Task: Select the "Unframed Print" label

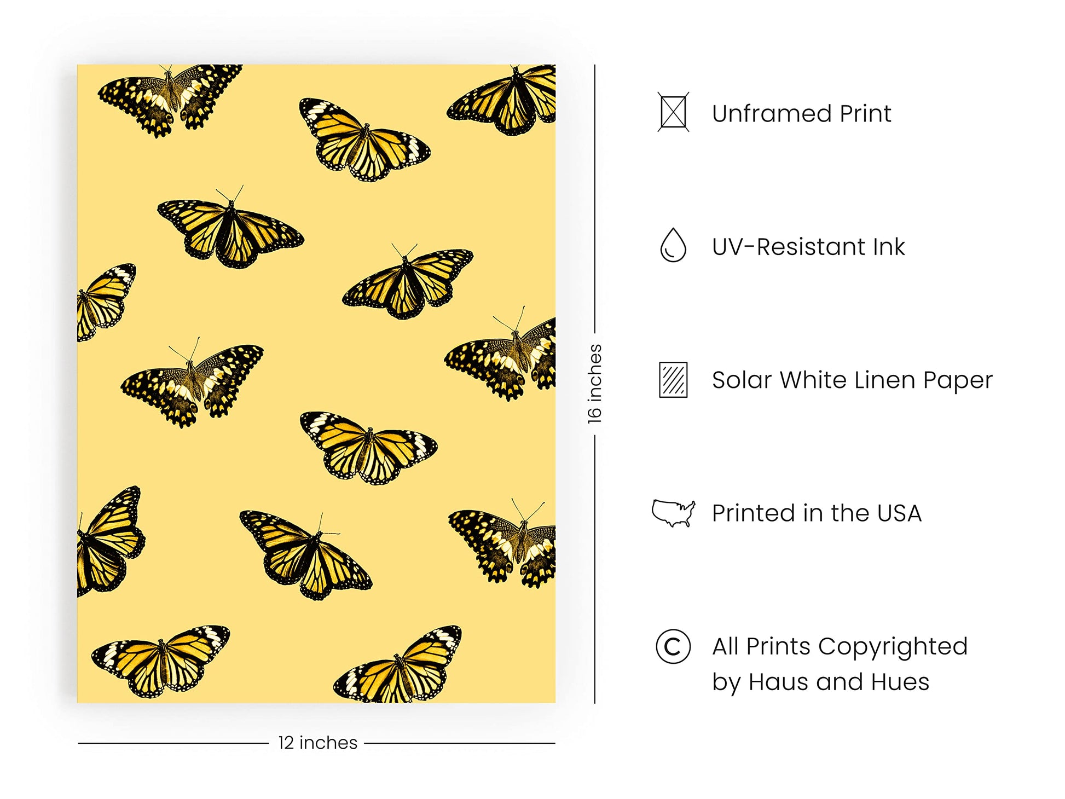Action: (801, 114)
